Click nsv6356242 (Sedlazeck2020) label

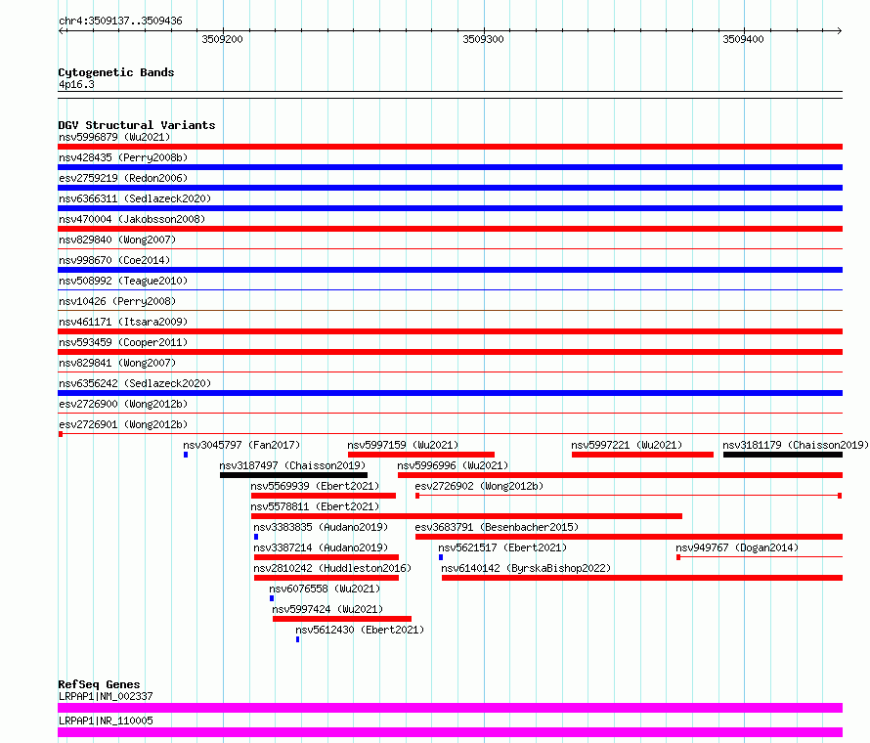pyautogui.click(x=135, y=383)
